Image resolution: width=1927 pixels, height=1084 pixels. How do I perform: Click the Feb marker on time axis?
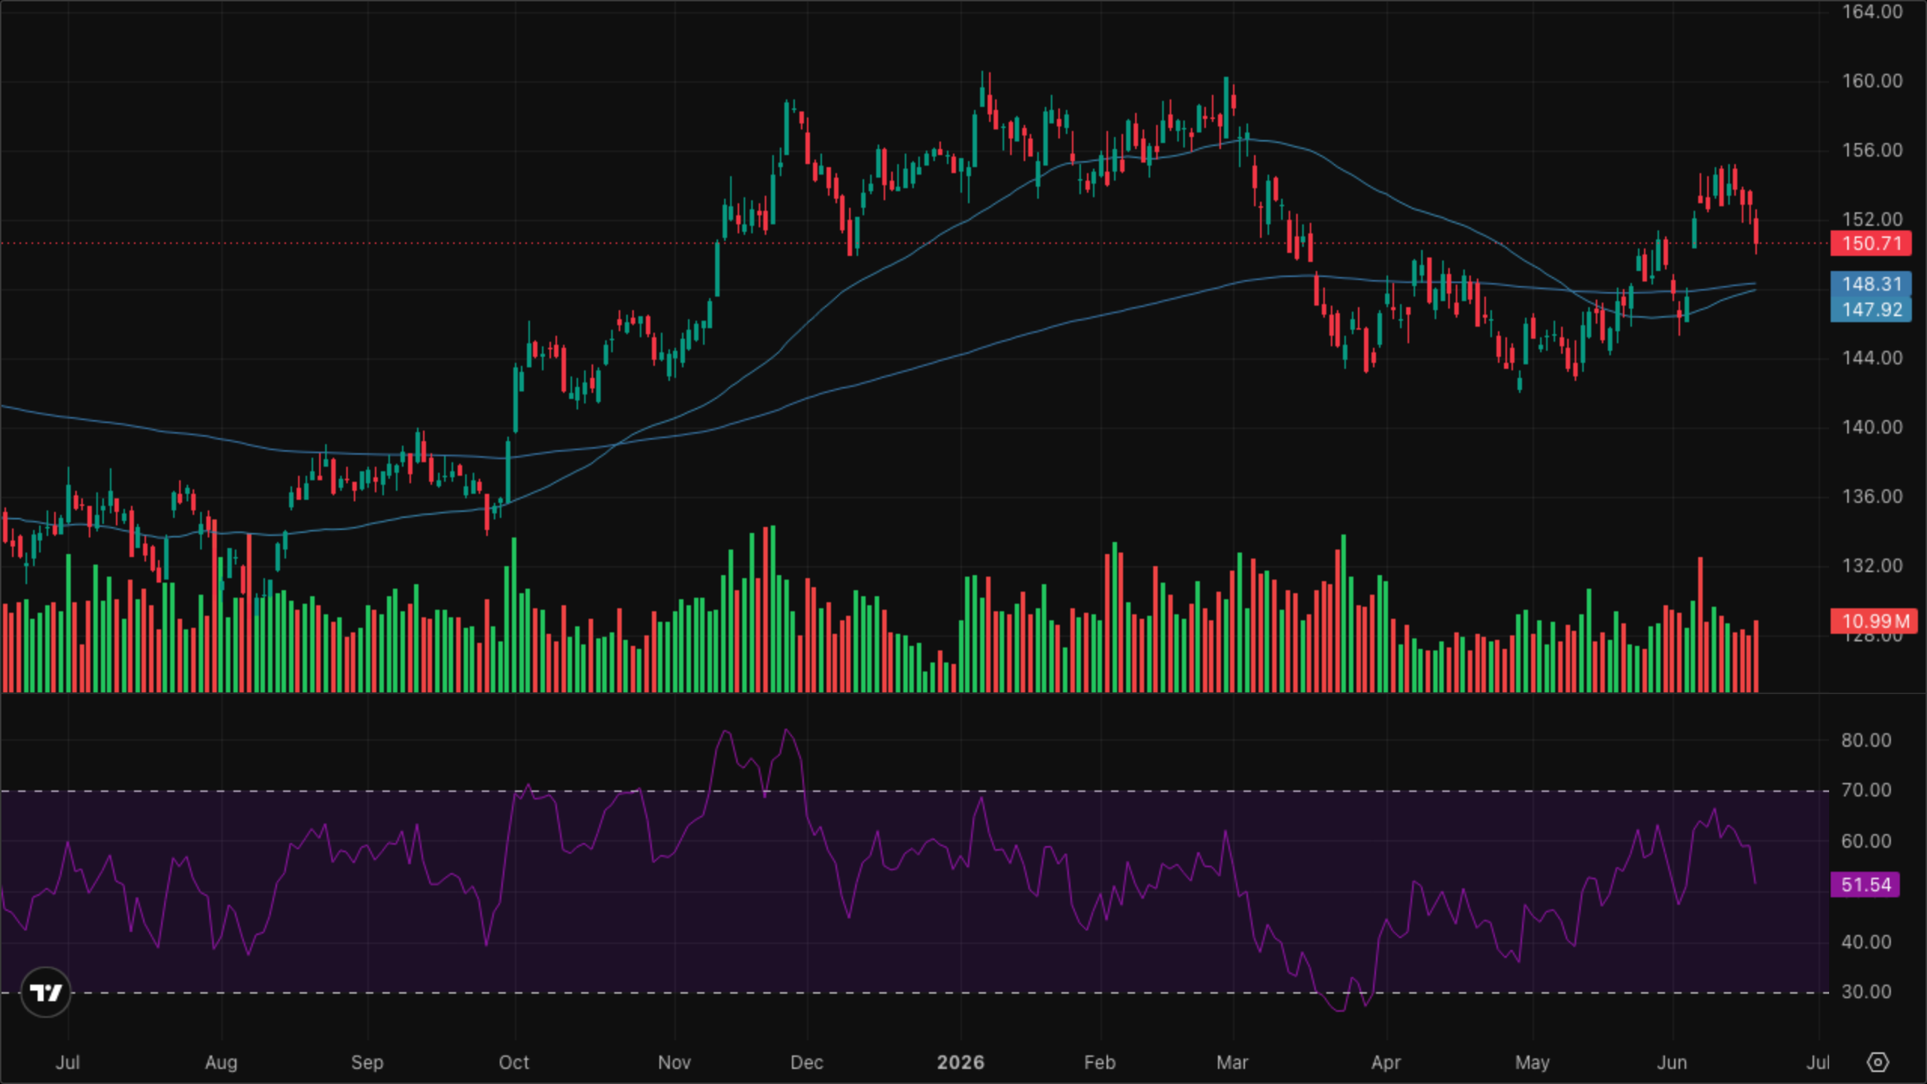[1100, 1062]
